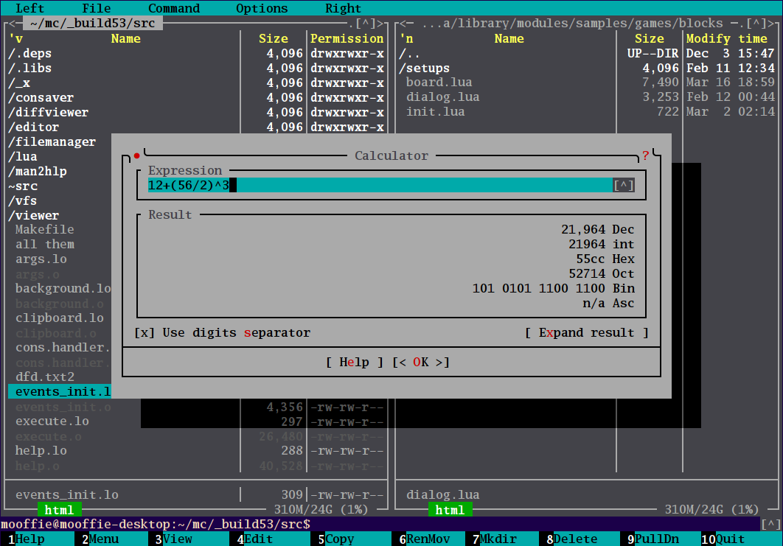Screen dimensions: 783x546
Task: Open right panel directory history [^]
Action: (x=756, y=24)
